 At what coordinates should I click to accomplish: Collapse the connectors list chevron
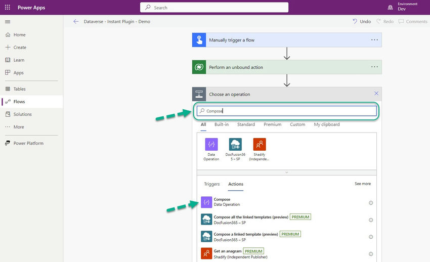click(286, 172)
